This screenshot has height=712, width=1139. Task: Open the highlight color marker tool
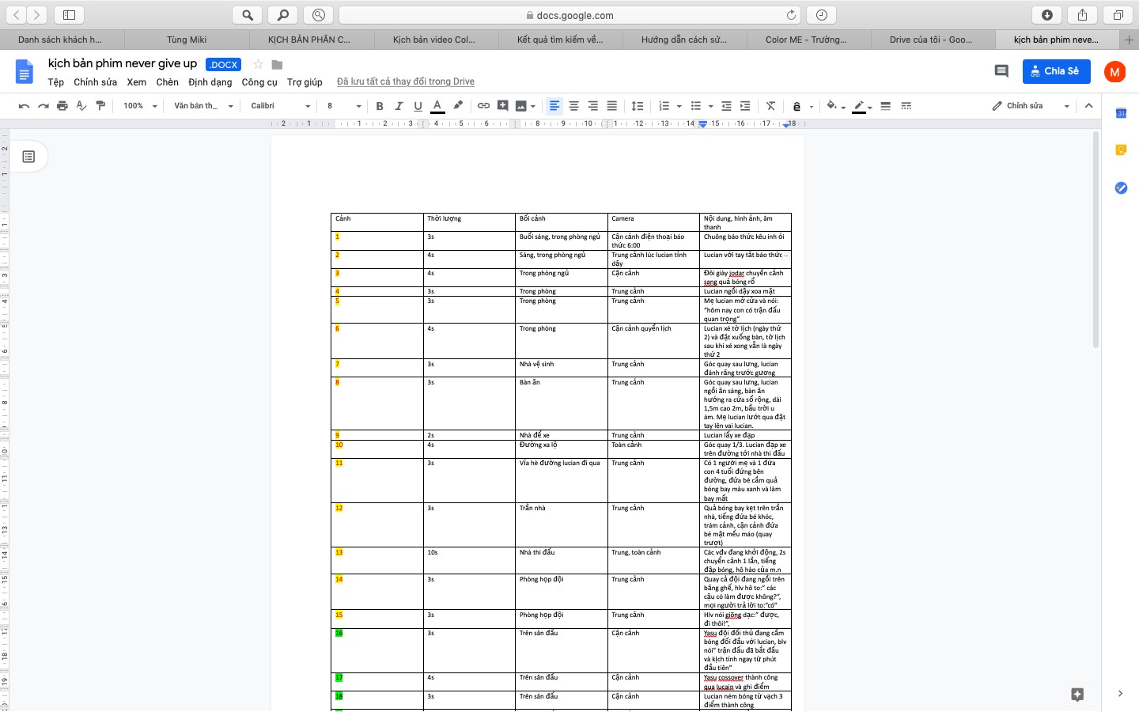457,106
